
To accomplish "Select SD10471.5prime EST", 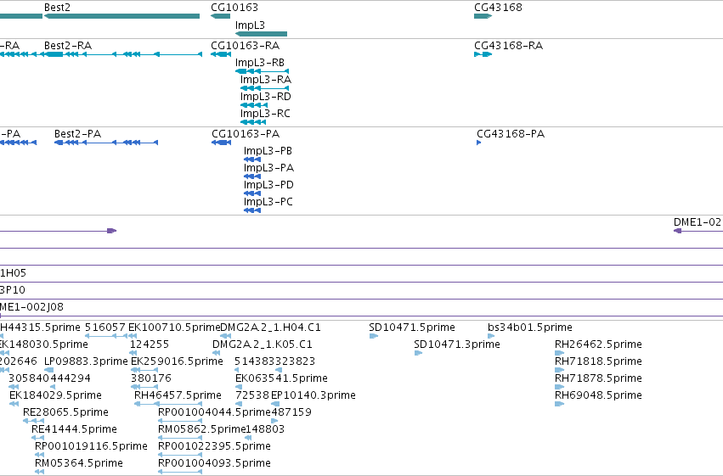I will (x=374, y=336).
